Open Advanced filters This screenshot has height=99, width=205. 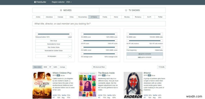(x=99, y=67)
